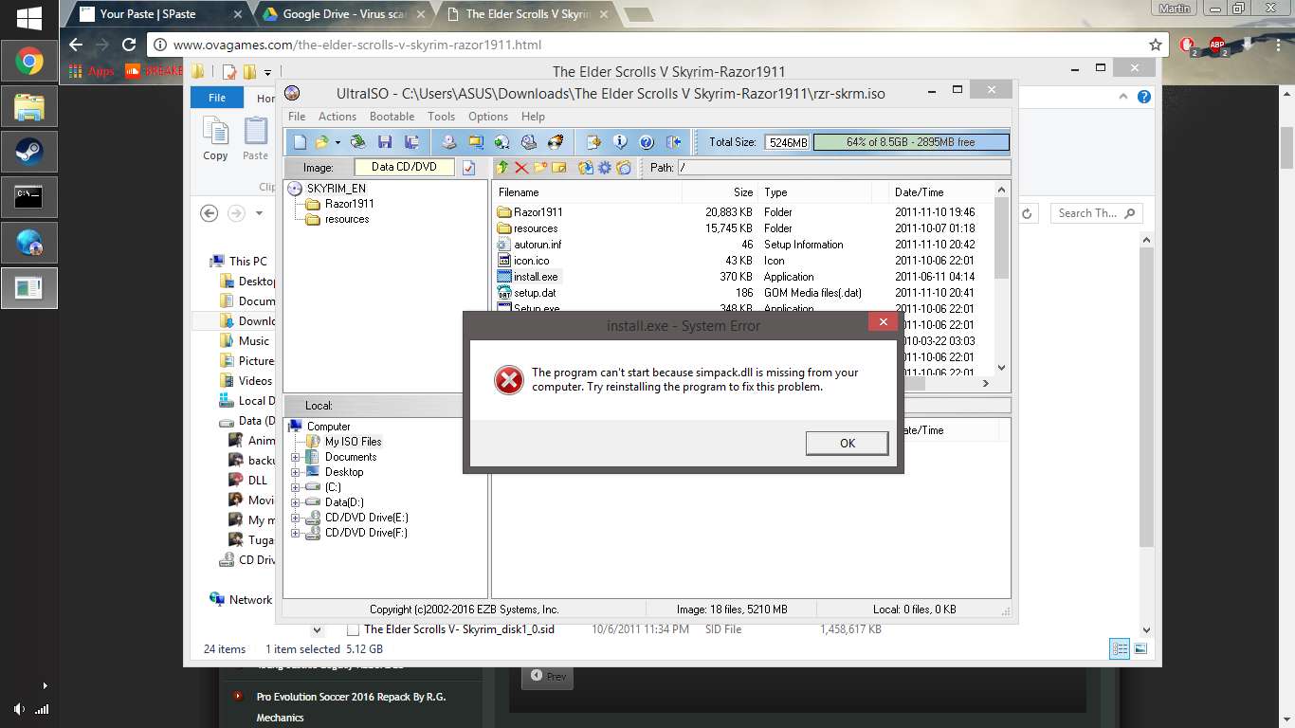The width and height of the screenshot is (1295, 728).
Task: Click the Path field in UltraISO
Action: 843,168
